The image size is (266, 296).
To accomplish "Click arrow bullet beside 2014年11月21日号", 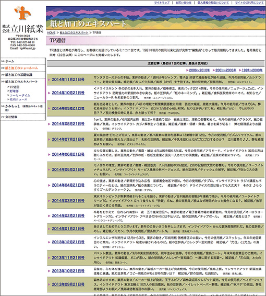I will point(49,79).
